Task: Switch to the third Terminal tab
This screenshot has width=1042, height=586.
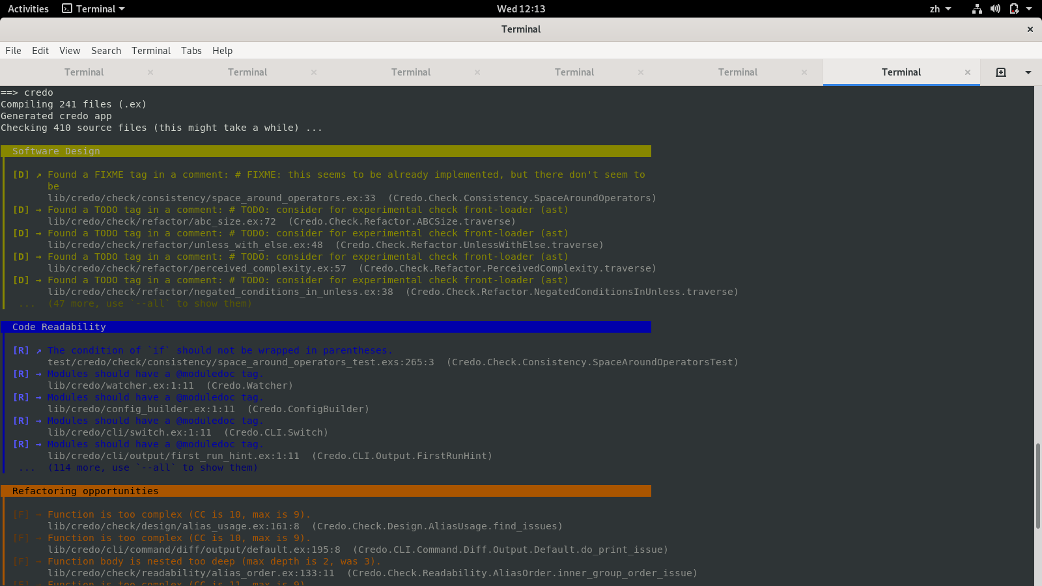Action: point(411,72)
